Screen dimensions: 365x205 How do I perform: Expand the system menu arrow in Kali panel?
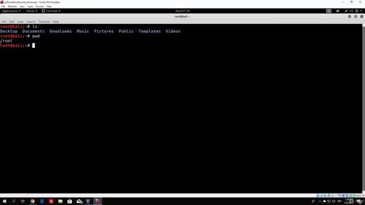[x=361, y=11]
